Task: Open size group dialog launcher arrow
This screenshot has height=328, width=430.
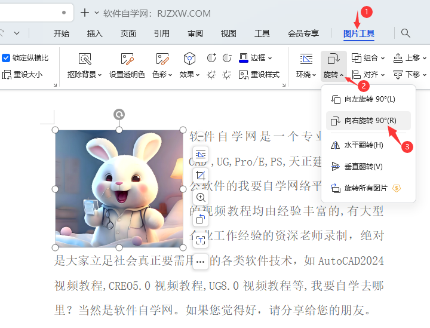Action: 55,85
